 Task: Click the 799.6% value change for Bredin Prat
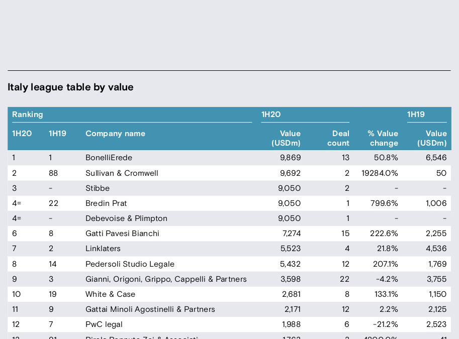point(384,203)
